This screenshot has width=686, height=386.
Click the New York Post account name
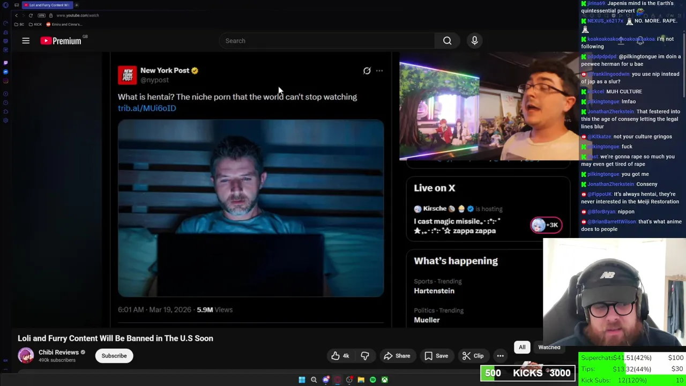pos(165,70)
